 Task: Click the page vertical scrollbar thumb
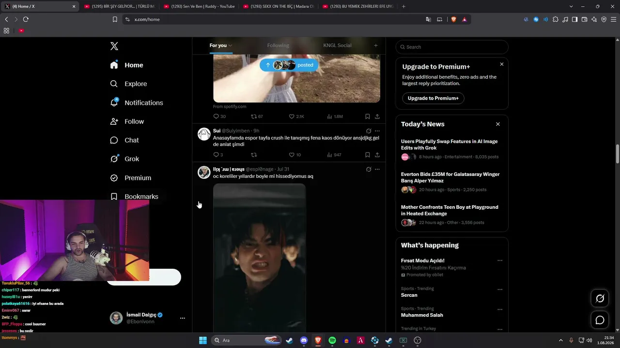coord(618,154)
